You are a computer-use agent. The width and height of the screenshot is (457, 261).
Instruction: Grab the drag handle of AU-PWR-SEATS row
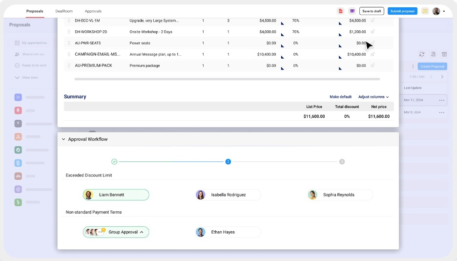[x=69, y=43]
